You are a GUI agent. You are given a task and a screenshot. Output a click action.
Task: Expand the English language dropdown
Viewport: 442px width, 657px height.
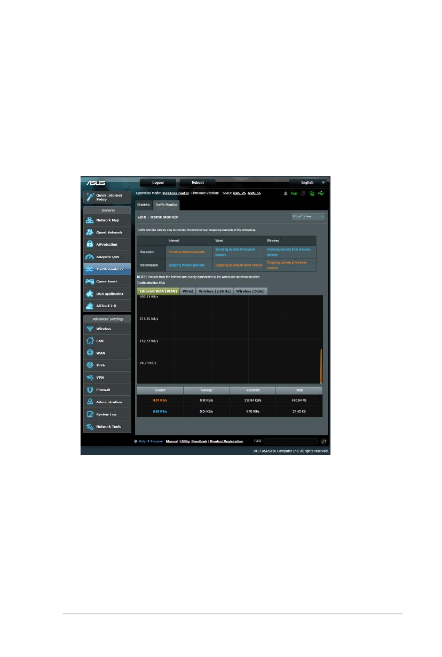tap(308, 182)
